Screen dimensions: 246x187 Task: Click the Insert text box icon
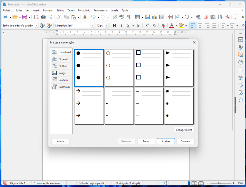[x=162, y=17]
